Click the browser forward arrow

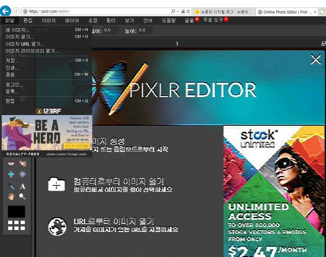(16, 11)
